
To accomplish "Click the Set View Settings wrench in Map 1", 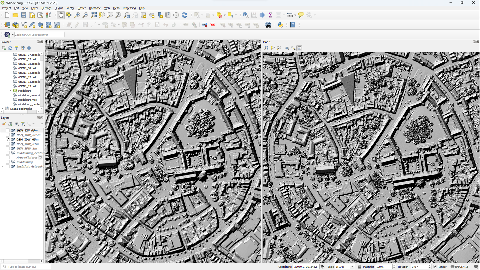I will pos(293,48).
